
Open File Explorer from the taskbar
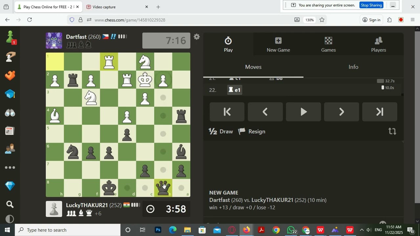click(x=187, y=230)
